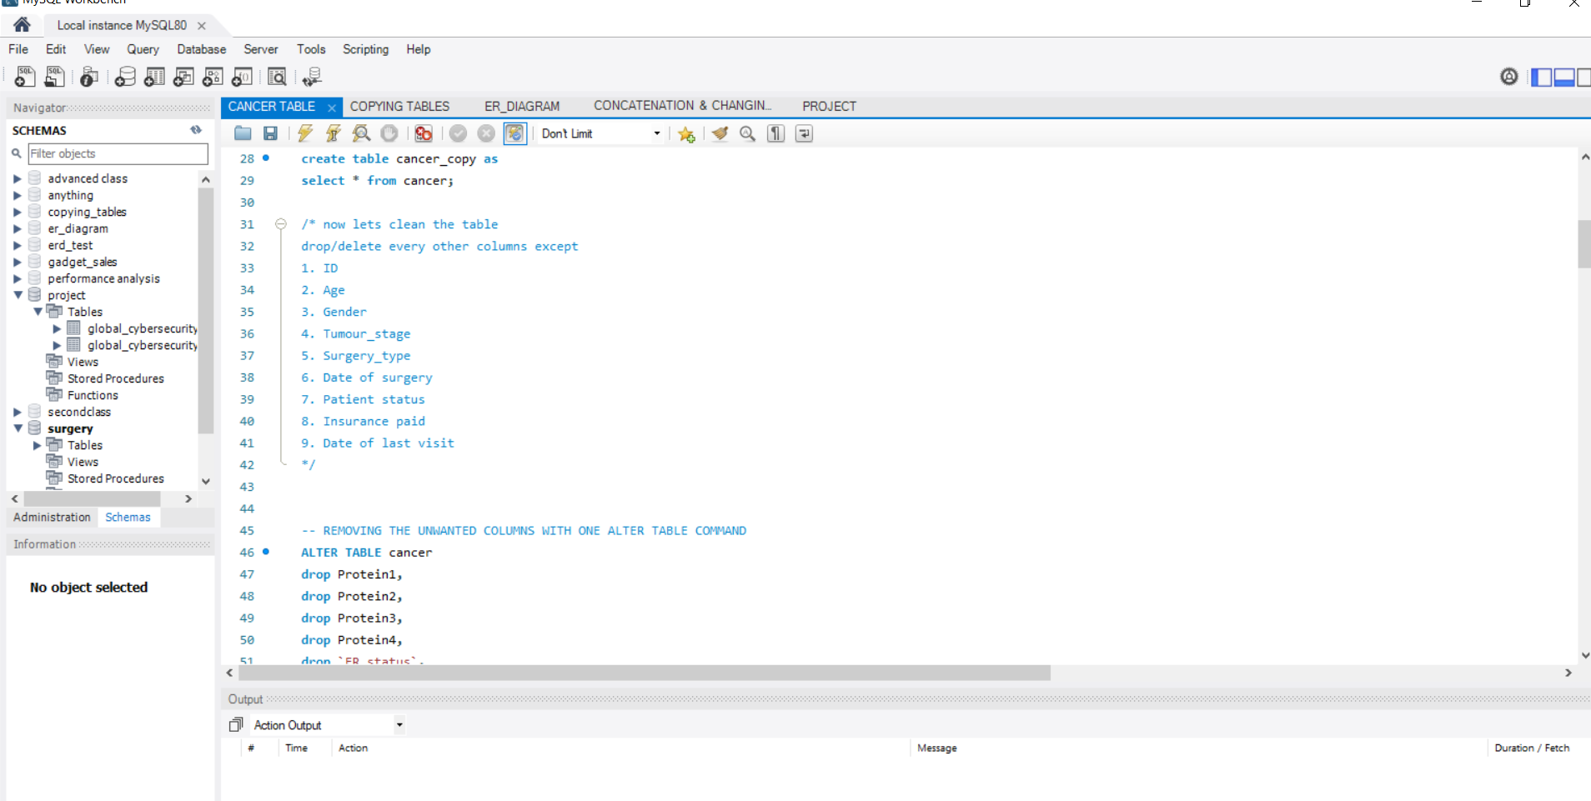This screenshot has width=1591, height=801.
Task: Beautify the query with broom icon
Action: pyautogui.click(x=720, y=133)
